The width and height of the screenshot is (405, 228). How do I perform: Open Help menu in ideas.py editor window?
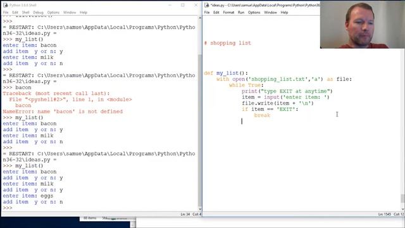[284, 13]
